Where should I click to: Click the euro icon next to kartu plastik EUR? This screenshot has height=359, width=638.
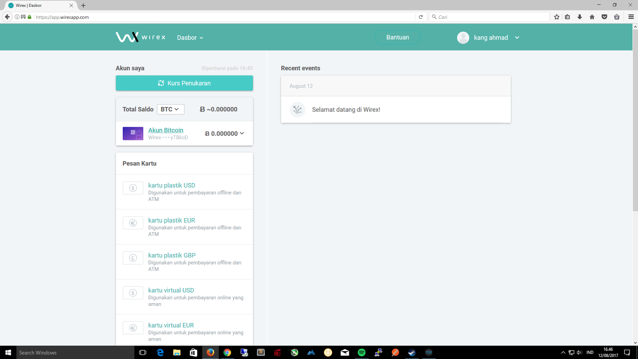pos(133,223)
